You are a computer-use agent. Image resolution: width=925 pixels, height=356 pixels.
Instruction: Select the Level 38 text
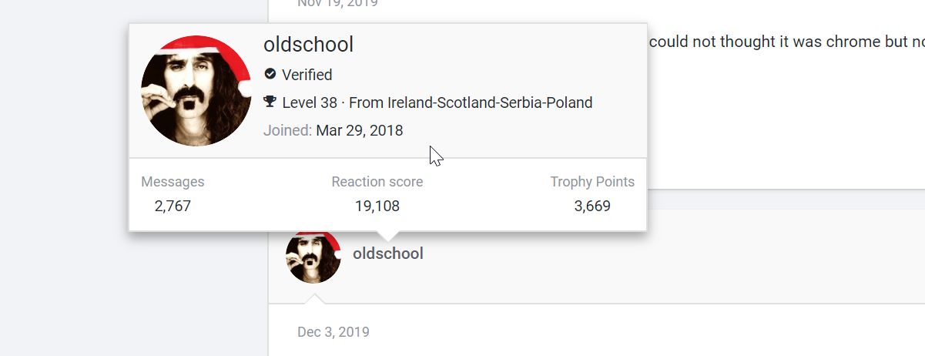[x=310, y=102]
